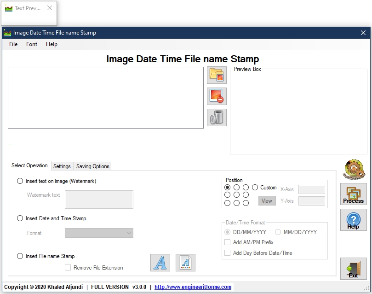
Task: Select the Insert Date and Time Stamp option
Action: [x=20, y=218]
